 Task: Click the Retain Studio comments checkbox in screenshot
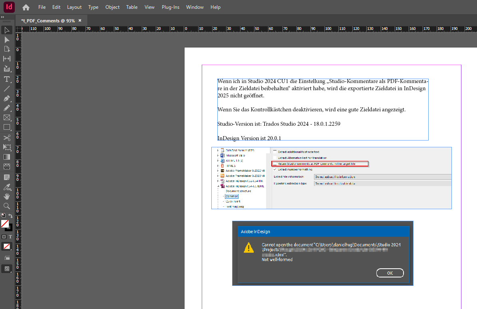click(x=275, y=164)
